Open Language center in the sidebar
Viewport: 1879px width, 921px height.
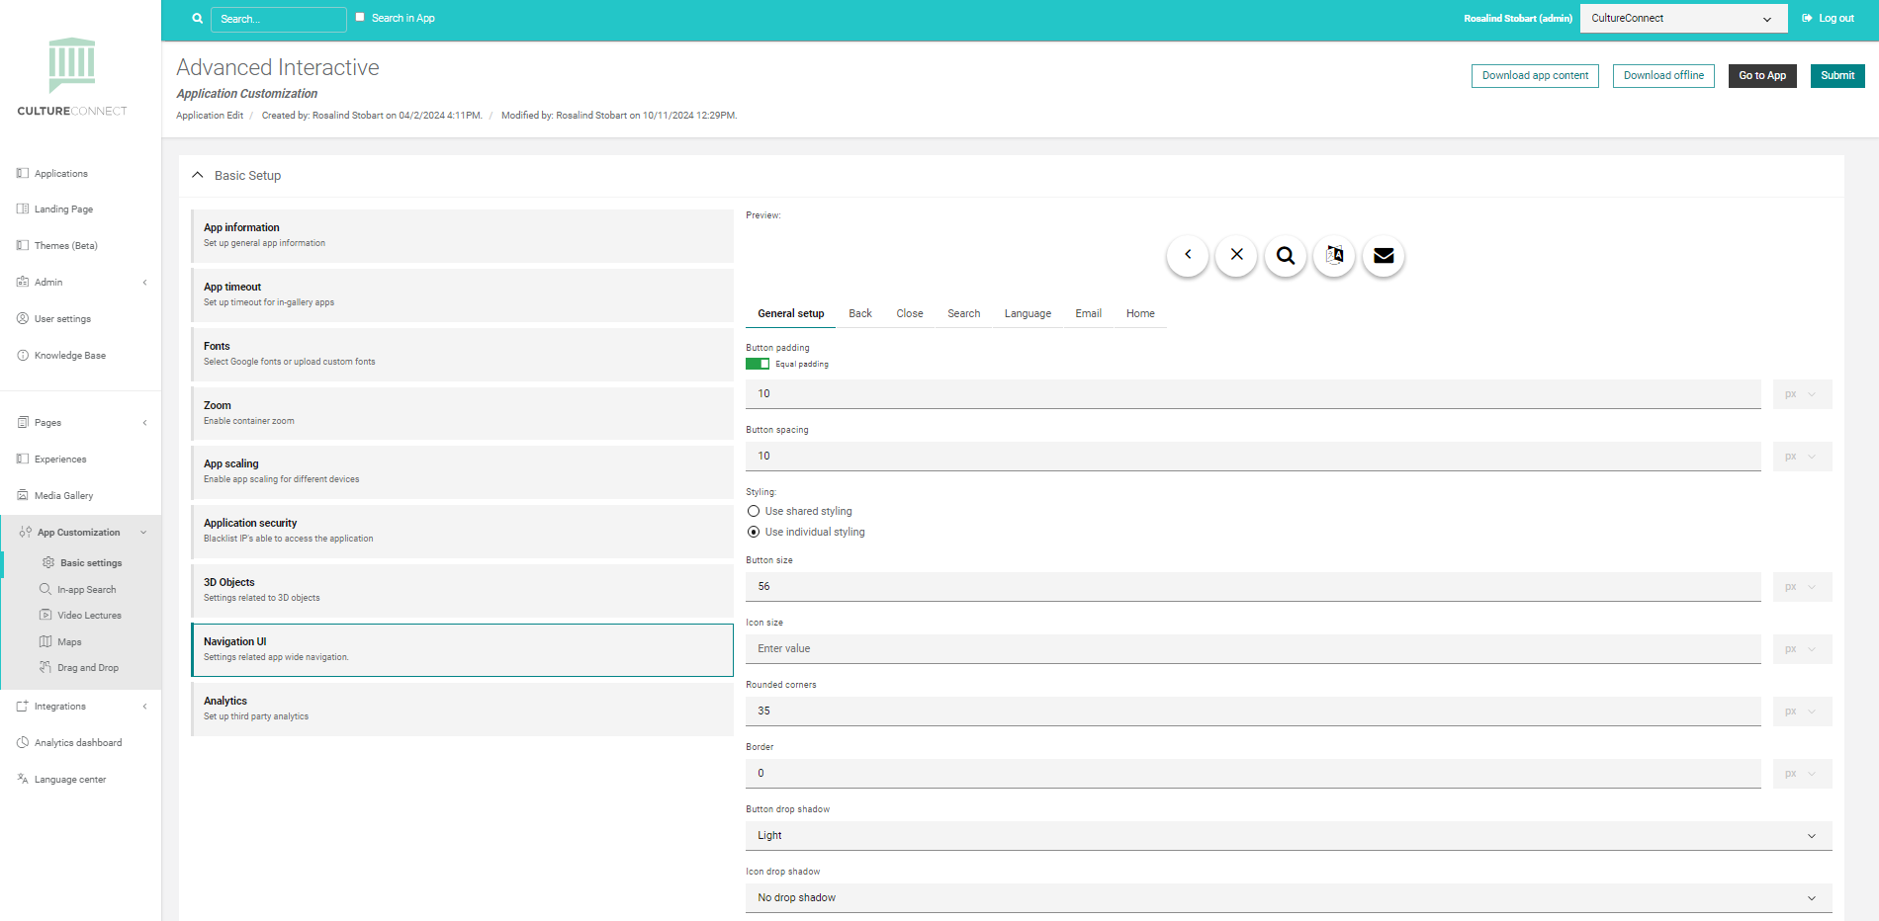(70, 780)
